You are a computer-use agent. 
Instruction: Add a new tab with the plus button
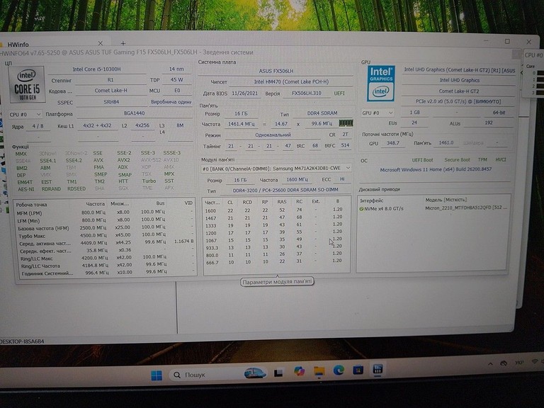pos(123,43)
